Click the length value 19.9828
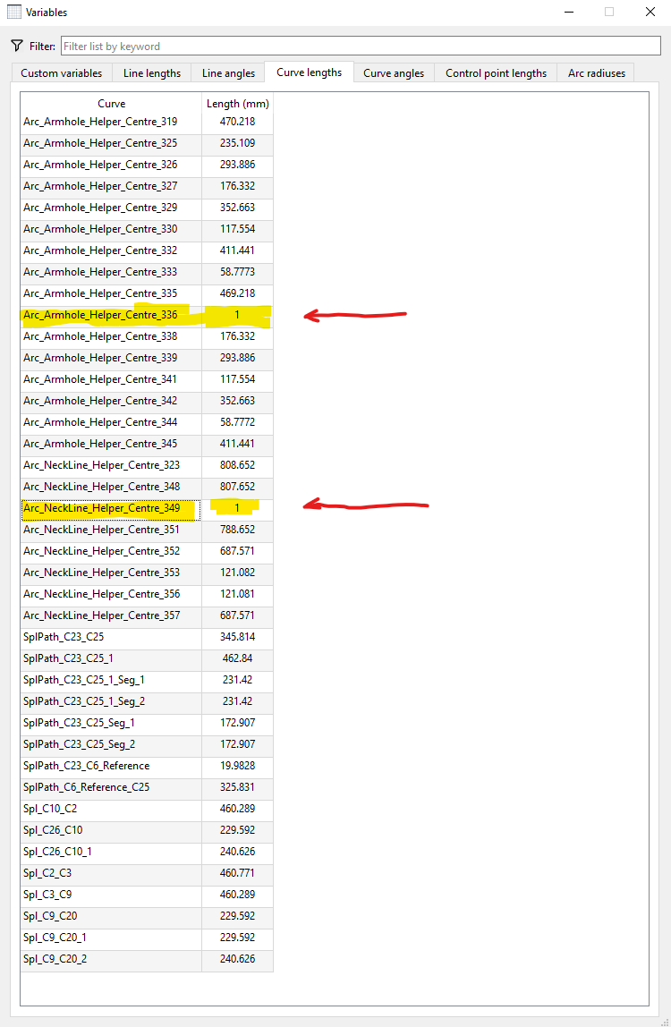 (237, 767)
